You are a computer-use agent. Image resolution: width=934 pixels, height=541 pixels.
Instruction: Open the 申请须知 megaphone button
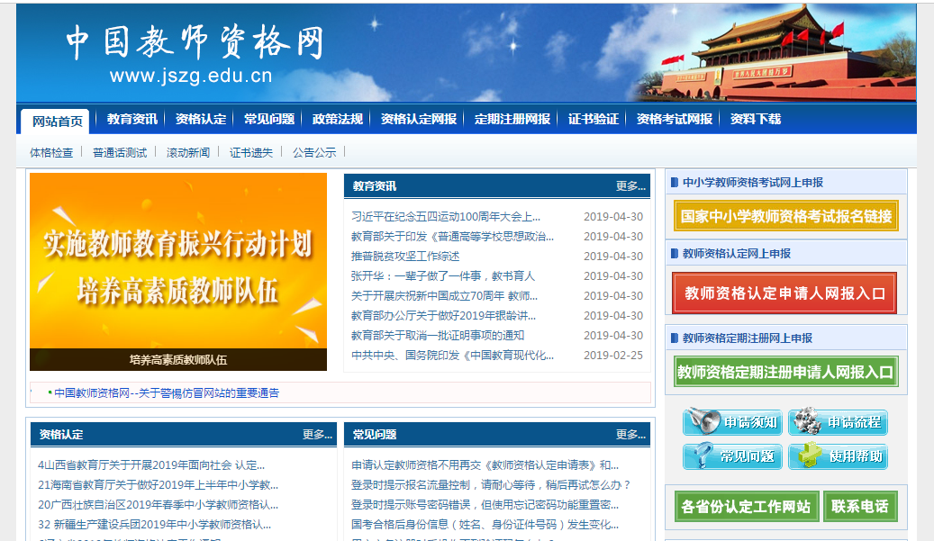[x=732, y=422]
